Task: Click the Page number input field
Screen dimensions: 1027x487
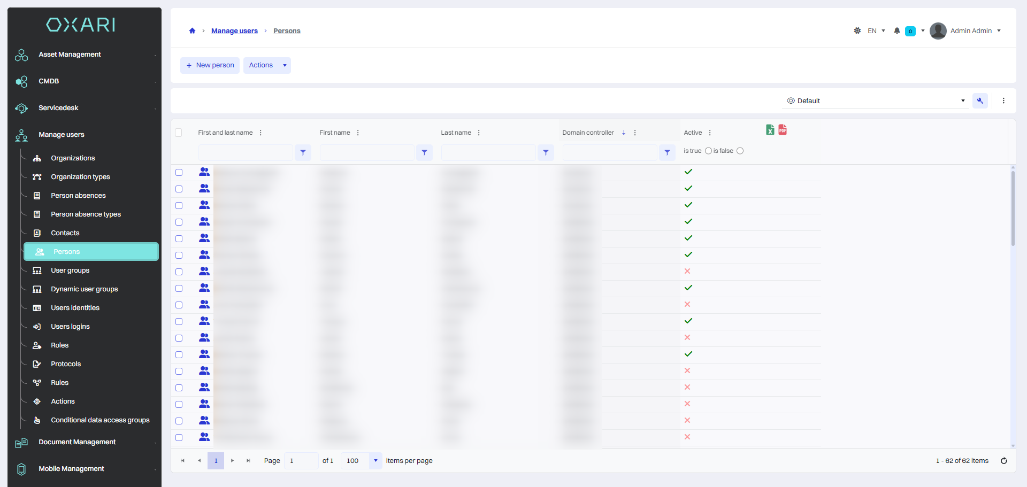Action: (301, 461)
